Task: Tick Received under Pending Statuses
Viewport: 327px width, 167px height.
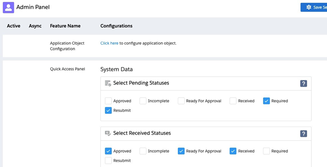Action: (233, 101)
